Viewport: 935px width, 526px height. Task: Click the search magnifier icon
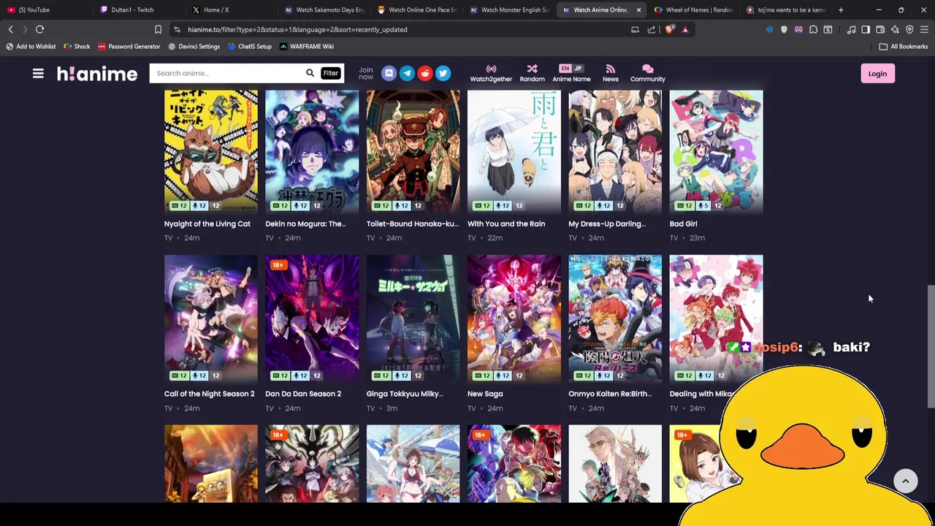click(310, 73)
